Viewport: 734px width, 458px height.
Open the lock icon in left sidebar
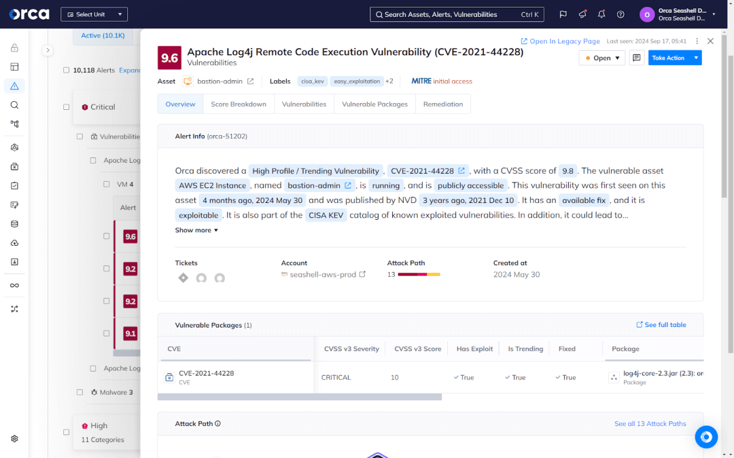[14, 47]
